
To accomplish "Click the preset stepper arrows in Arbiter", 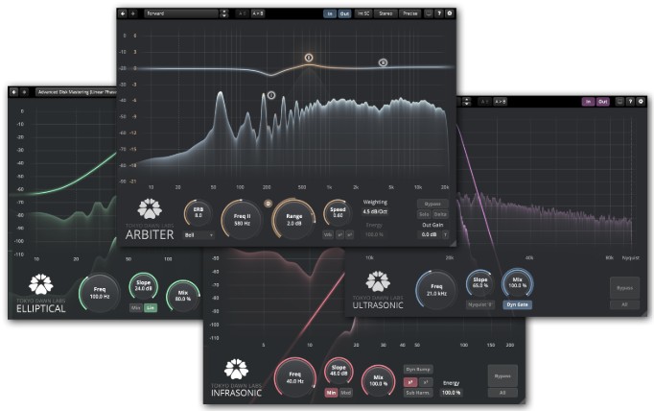I will 224,13.
